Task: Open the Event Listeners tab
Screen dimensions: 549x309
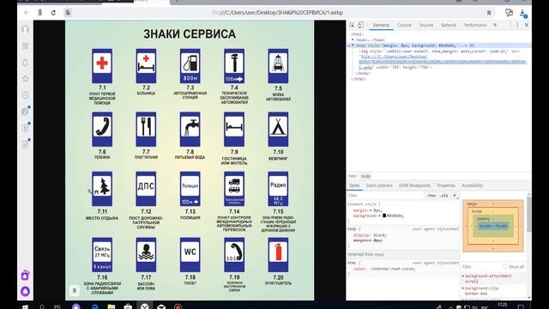Action: pyautogui.click(x=379, y=185)
